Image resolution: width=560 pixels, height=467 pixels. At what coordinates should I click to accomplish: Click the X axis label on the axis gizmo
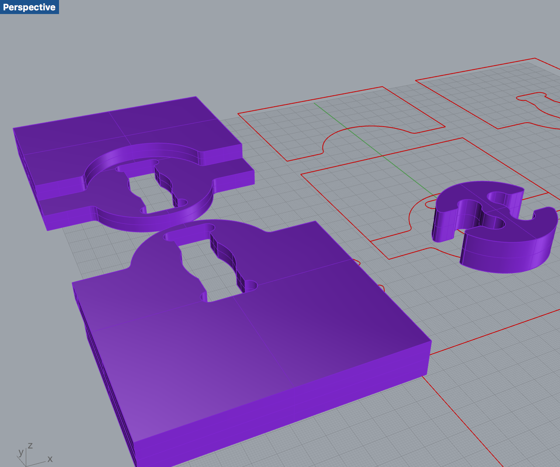pos(50,459)
